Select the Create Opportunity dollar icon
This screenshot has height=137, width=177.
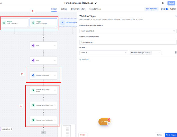[x=33, y=76]
